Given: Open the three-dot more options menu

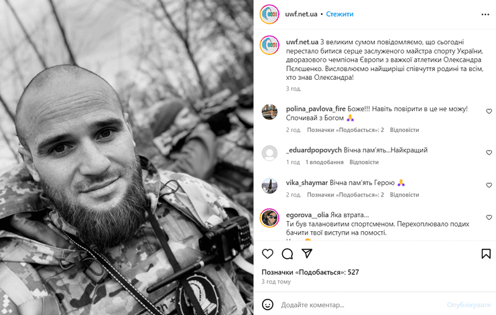Looking at the screenshot, I should pyautogui.click(x=485, y=14).
